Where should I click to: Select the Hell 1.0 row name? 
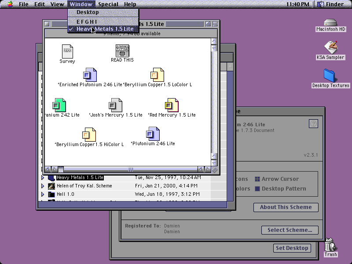point(65,194)
